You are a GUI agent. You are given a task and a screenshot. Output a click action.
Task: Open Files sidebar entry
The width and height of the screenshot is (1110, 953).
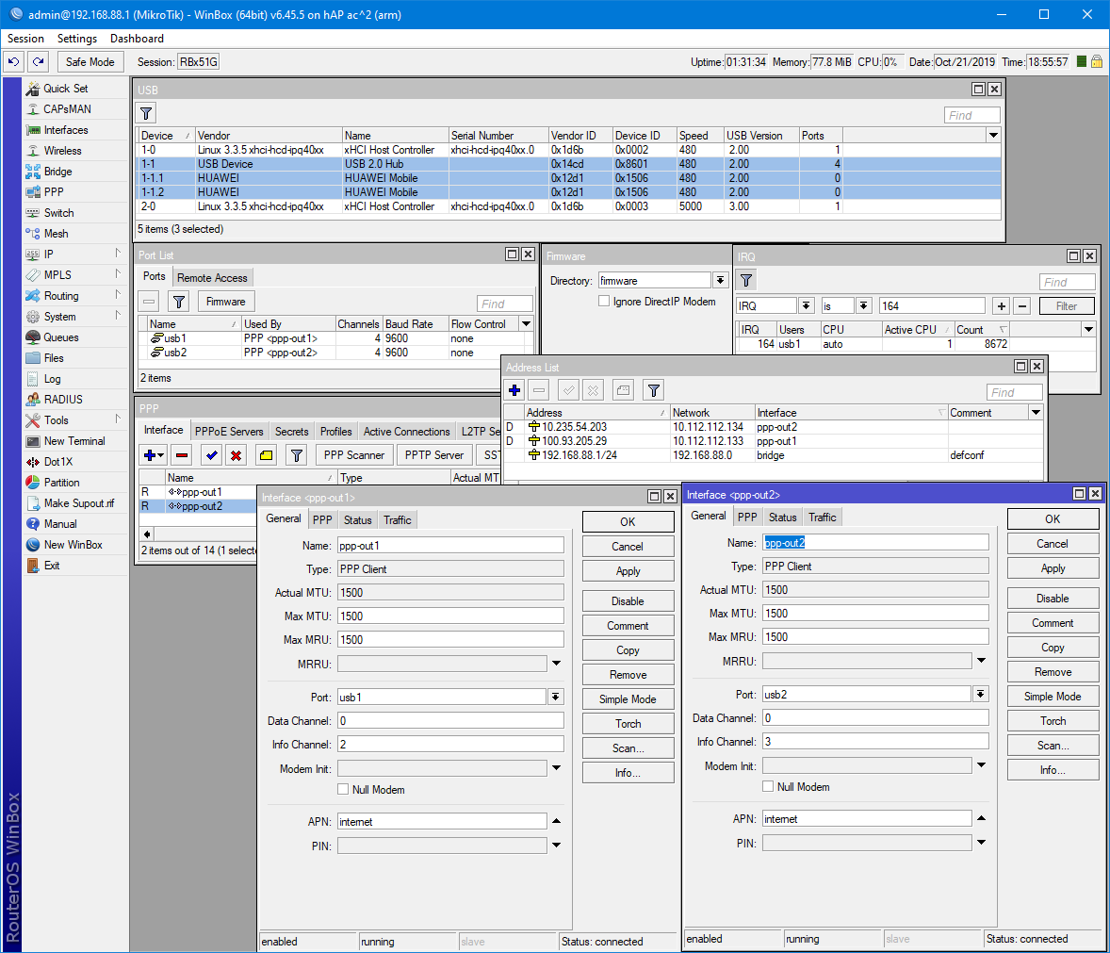tap(53, 358)
